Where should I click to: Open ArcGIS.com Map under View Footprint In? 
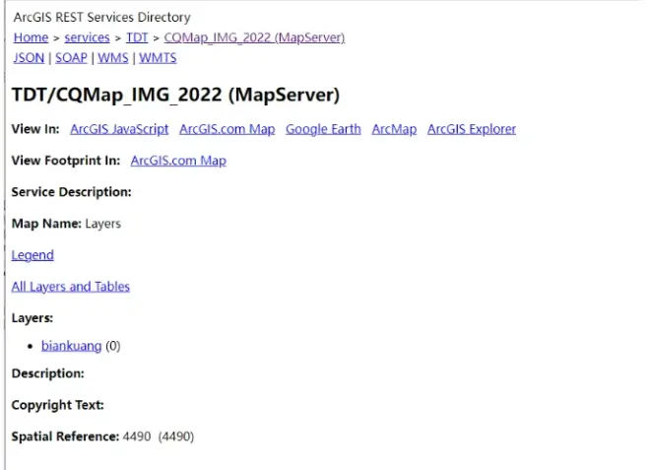(x=178, y=161)
